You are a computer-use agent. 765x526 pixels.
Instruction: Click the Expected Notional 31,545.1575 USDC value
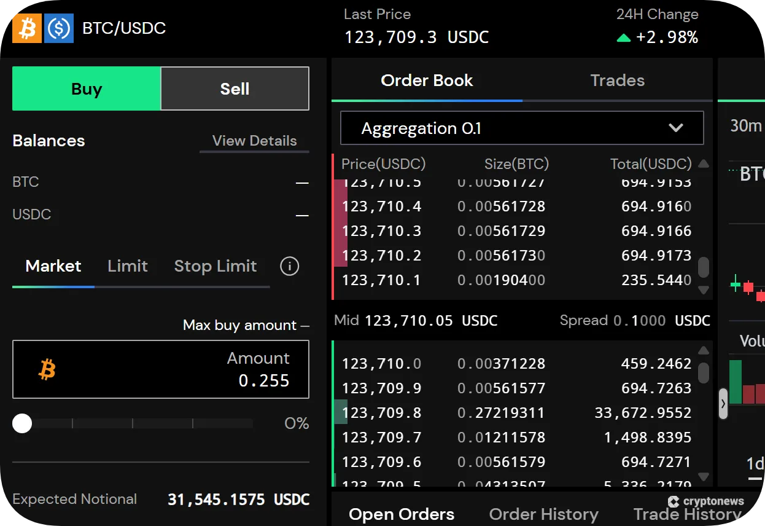239,500
